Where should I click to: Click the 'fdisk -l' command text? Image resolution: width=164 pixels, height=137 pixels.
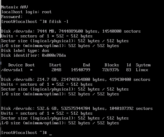pyautogui.click(x=59, y=22)
